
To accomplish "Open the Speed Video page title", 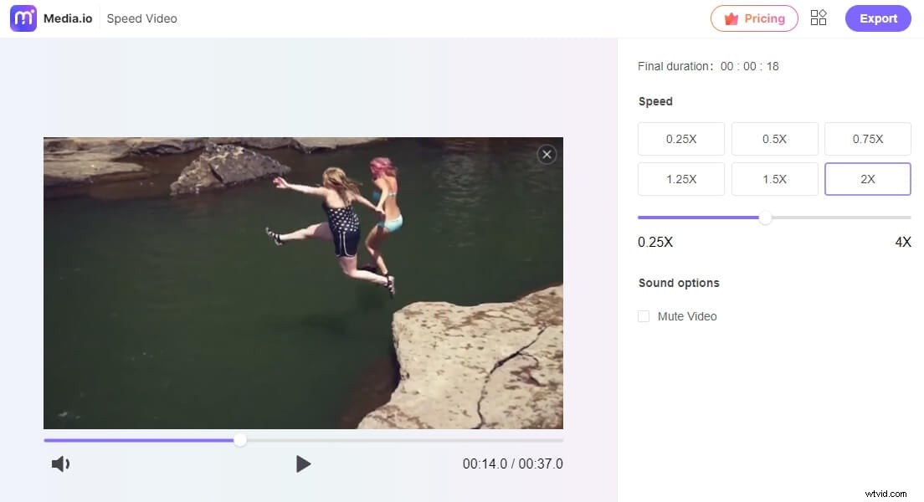I will pos(141,18).
